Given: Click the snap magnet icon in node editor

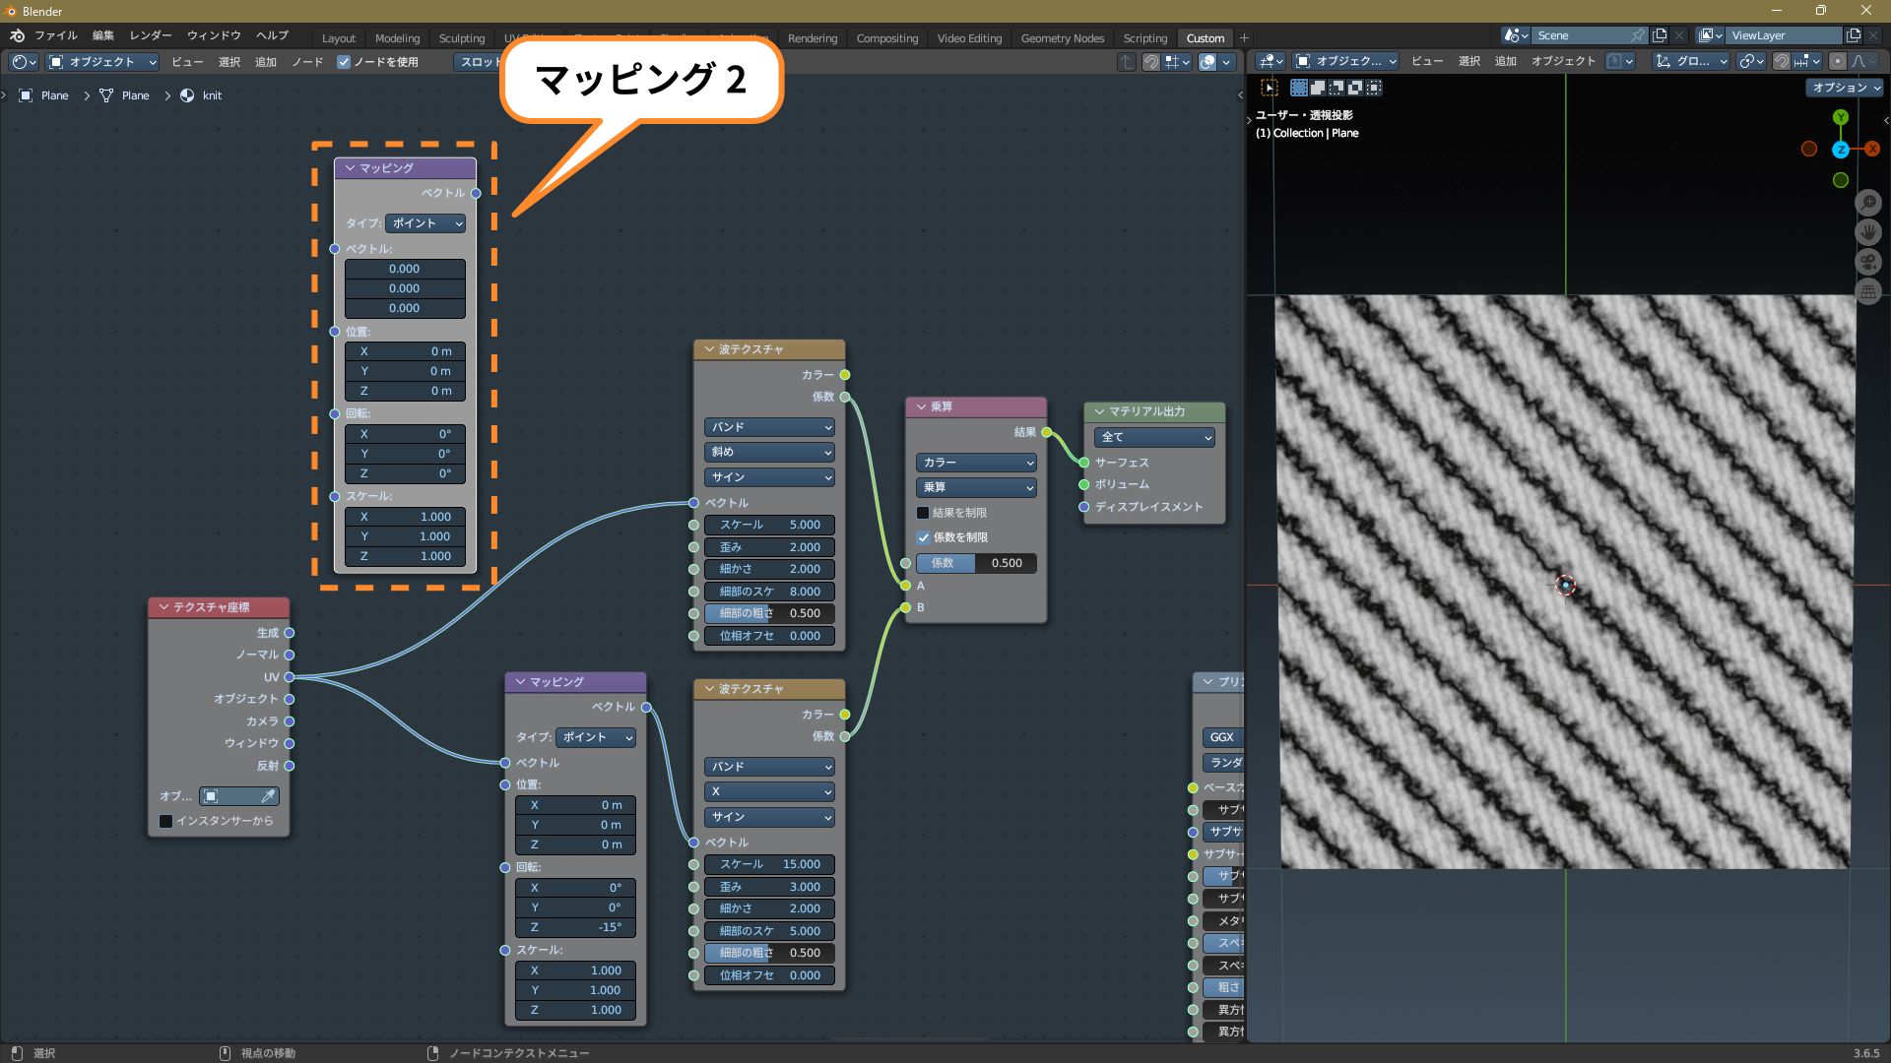Looking at the screenshot, I should 1150,62.
